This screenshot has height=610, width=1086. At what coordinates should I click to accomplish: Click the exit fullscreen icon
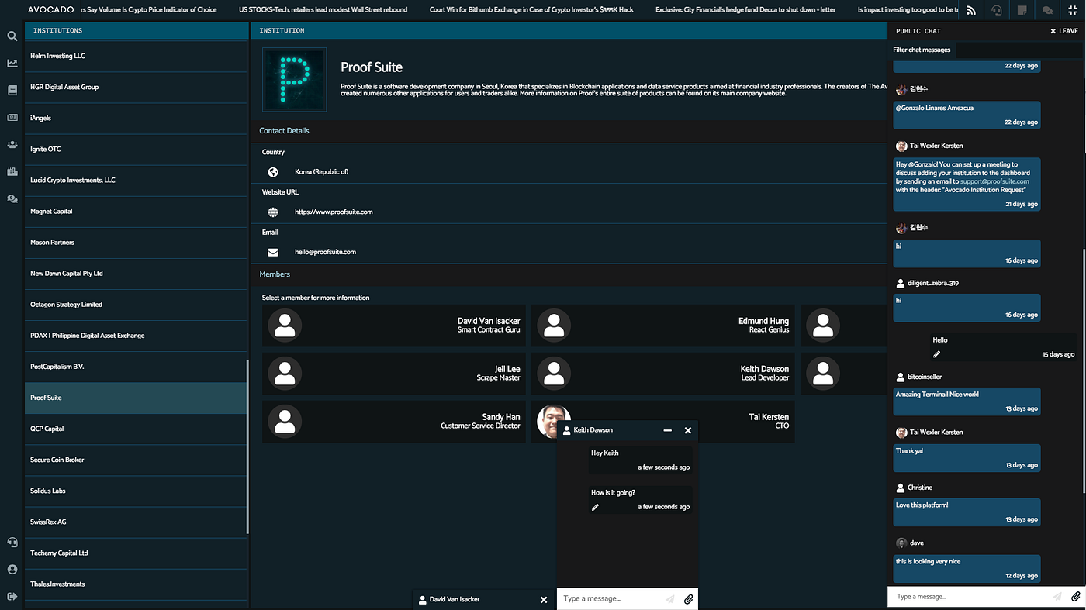point(1073,10)
